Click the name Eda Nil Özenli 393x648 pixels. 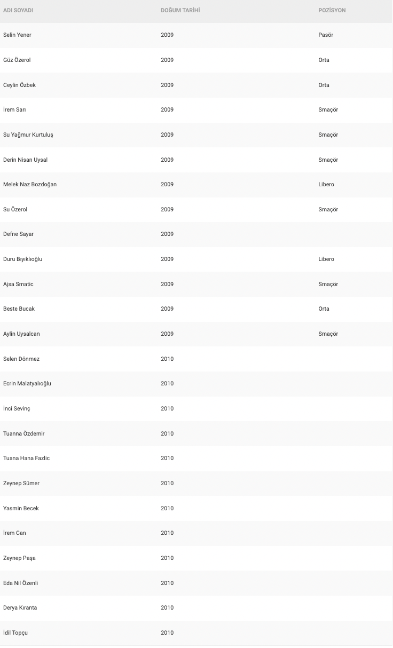click(20, 583)
